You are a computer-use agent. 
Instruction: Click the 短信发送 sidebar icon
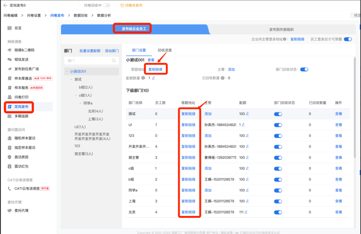tap(9, 59)
